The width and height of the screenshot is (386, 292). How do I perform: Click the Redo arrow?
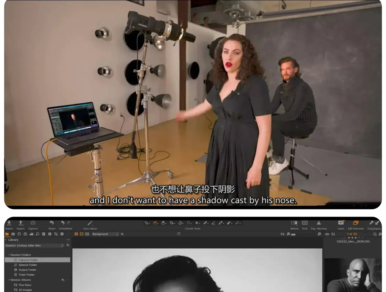click(69, 223)
